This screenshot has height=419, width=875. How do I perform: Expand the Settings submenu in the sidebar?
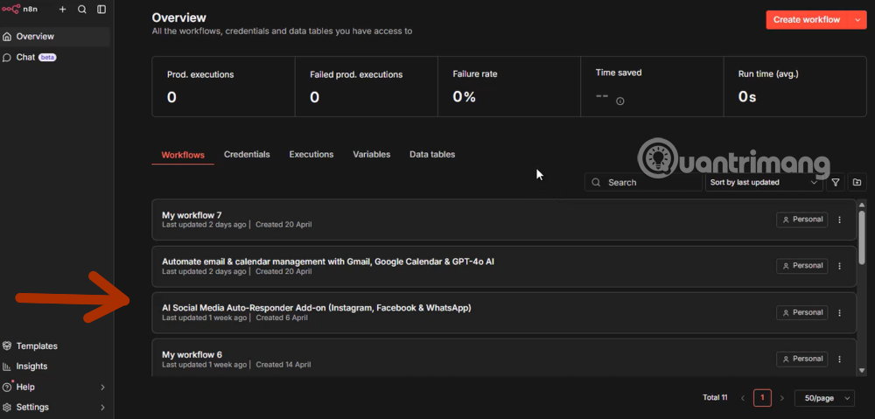pyautogui.click(x=102, y=408)
